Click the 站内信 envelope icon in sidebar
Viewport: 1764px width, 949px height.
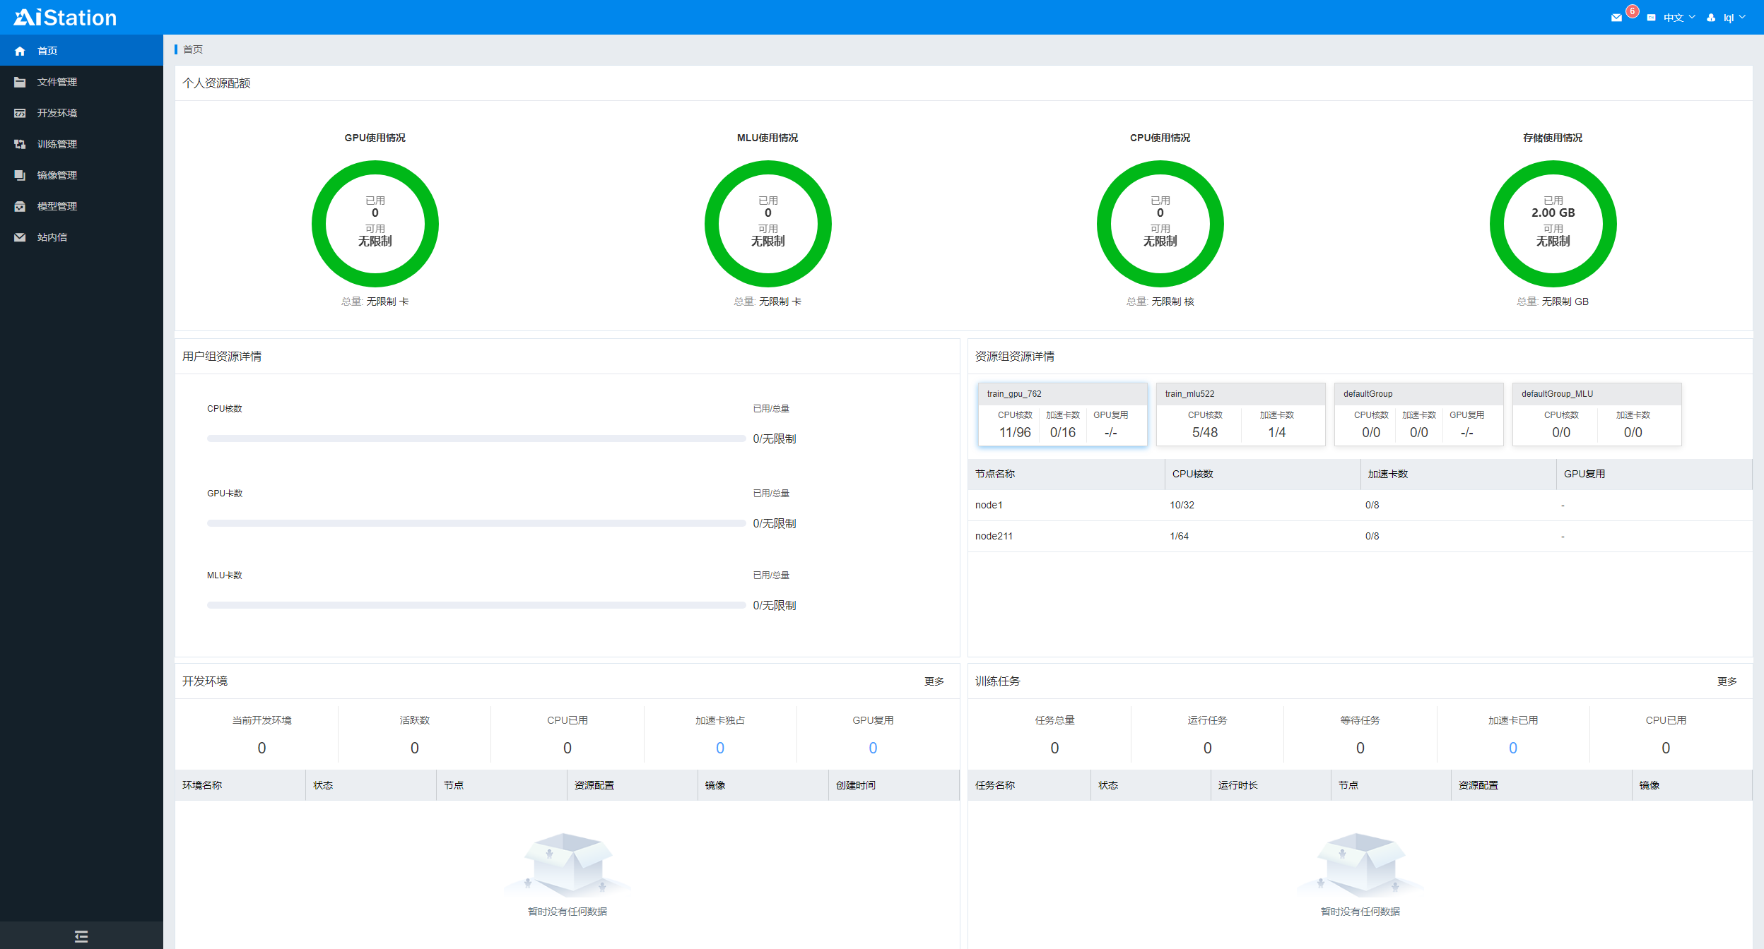[x=20, y=237]
